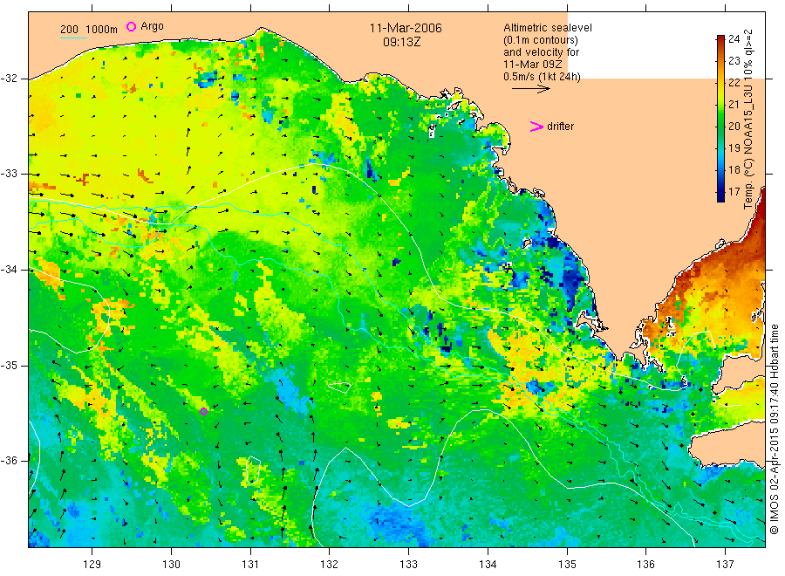Viewport: 785px width, 576px height.
Task: Click the color bar value 24
Action: [734, 39]
